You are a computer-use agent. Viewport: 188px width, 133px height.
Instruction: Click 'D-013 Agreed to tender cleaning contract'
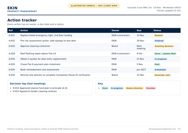click(x=35, y=91)
